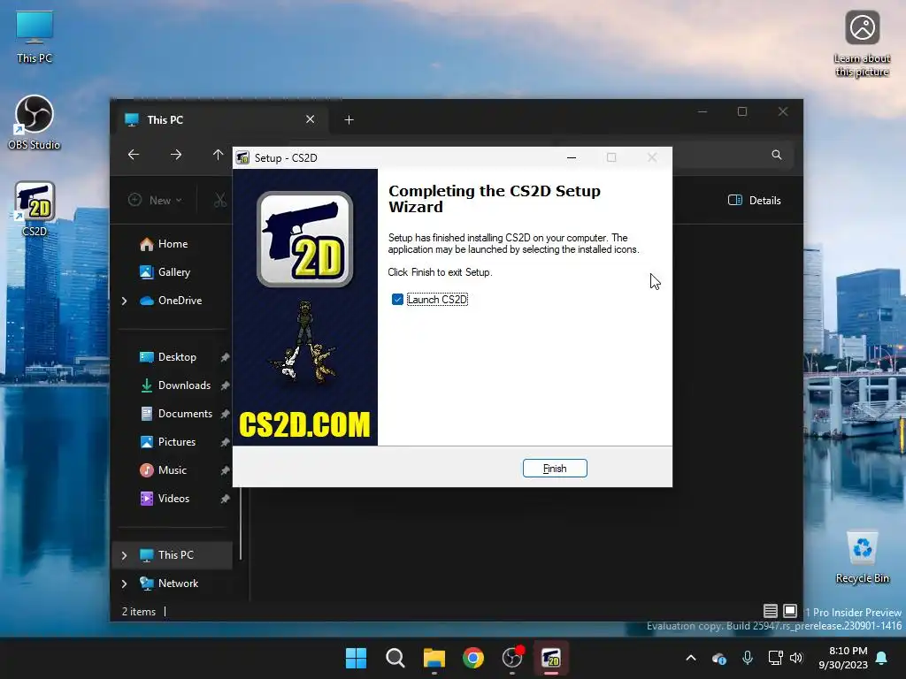Minimize the Setup - CS2D dialog
Image resolution: width=906 pixels, height=679 pixels.
point(572,157)
